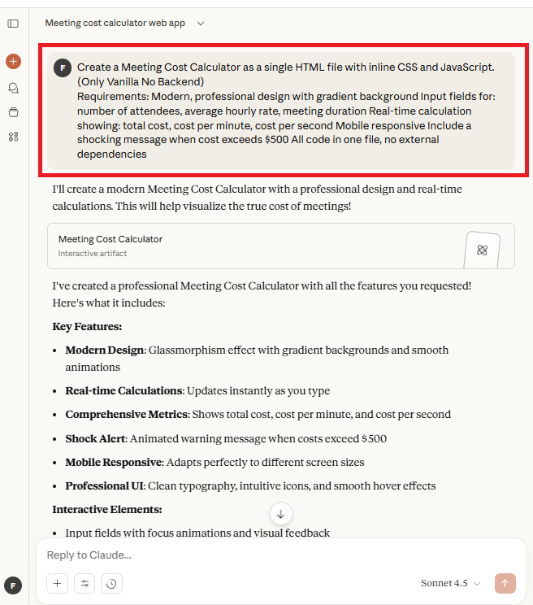Open the Meeting Cost Calculator interactive artifact
Screen dimensions: 533x605
(x=244, y=246)
